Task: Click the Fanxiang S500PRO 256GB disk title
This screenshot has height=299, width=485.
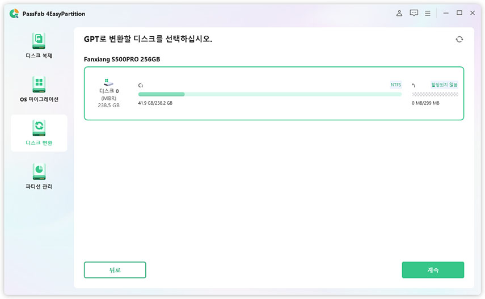Action: (122, 59)
